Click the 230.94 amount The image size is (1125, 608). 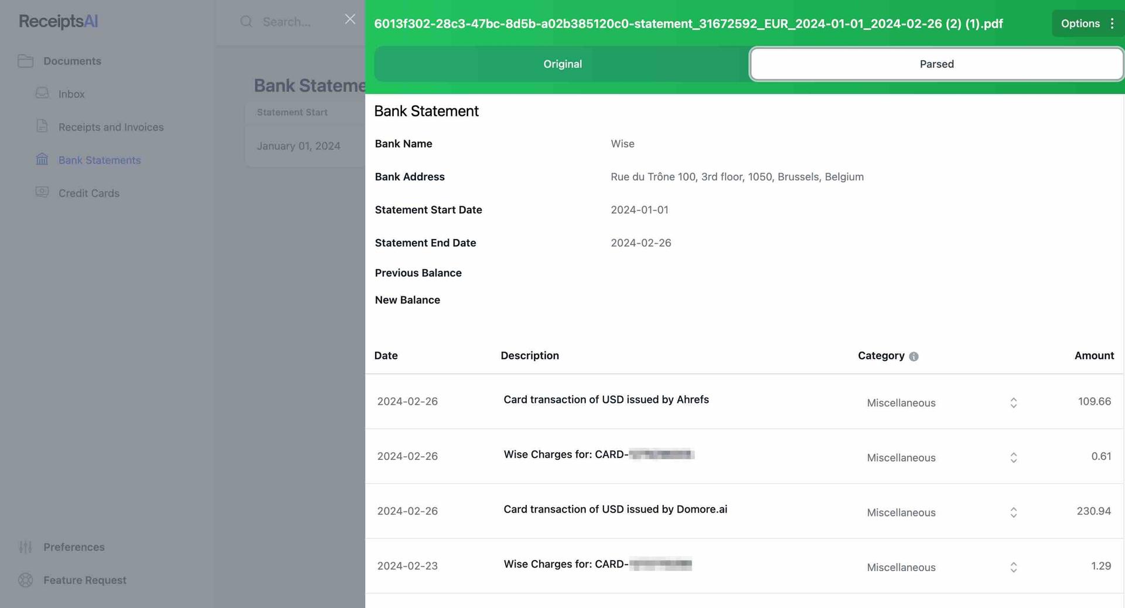[x=1093, y=511]
